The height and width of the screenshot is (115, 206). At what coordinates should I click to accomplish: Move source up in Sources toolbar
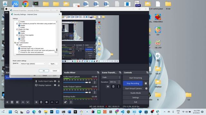click(x=52, y=102)
